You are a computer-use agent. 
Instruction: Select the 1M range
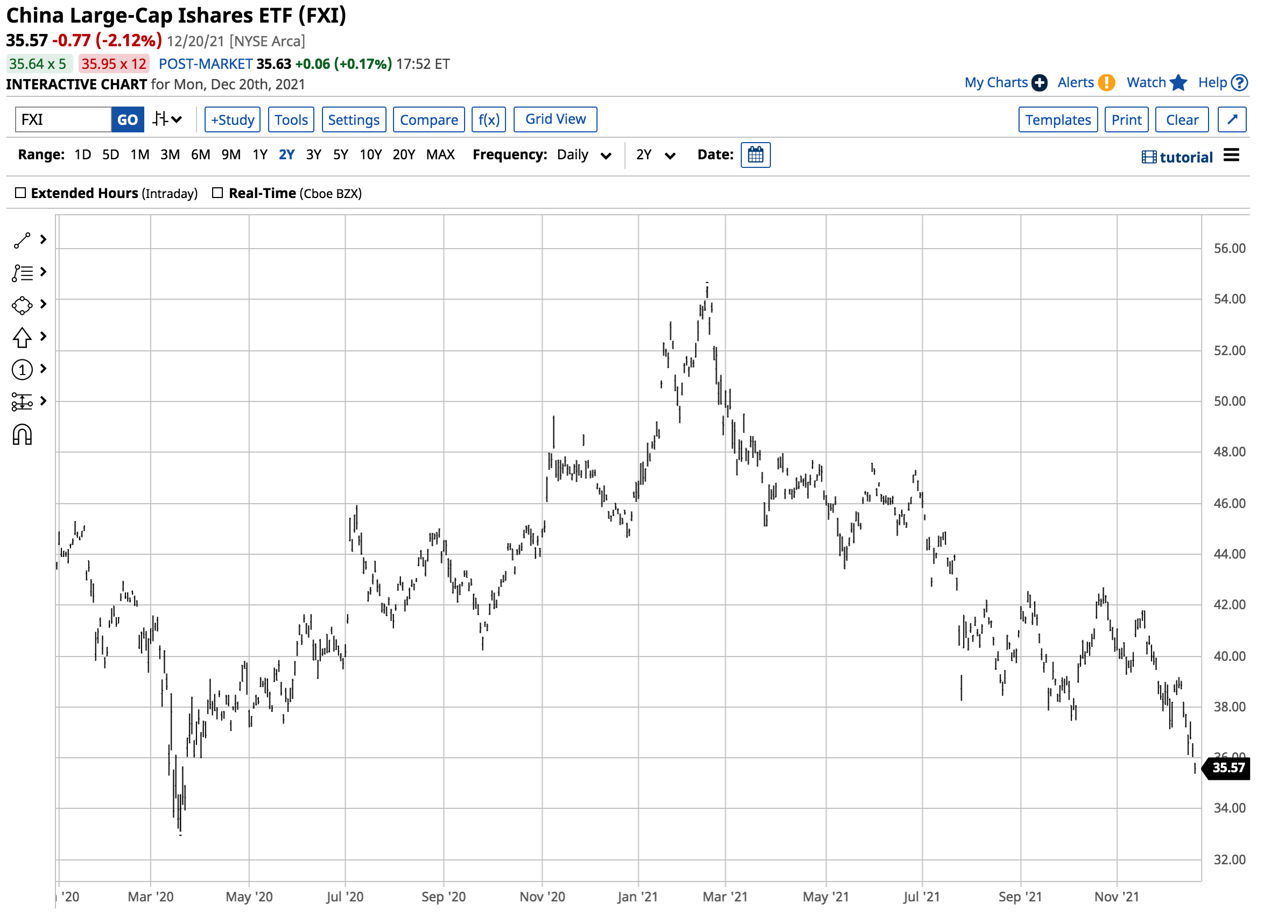[x=140, y=154]
